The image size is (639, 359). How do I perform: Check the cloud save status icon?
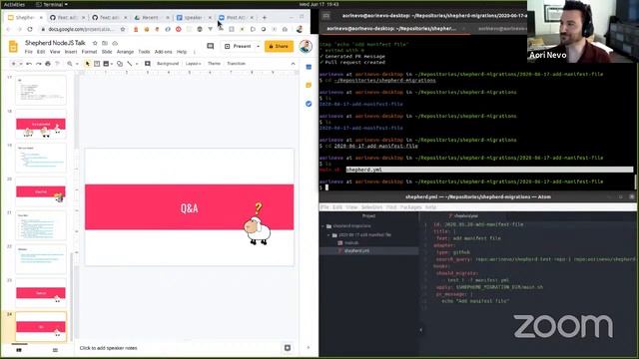pos(115,43)
